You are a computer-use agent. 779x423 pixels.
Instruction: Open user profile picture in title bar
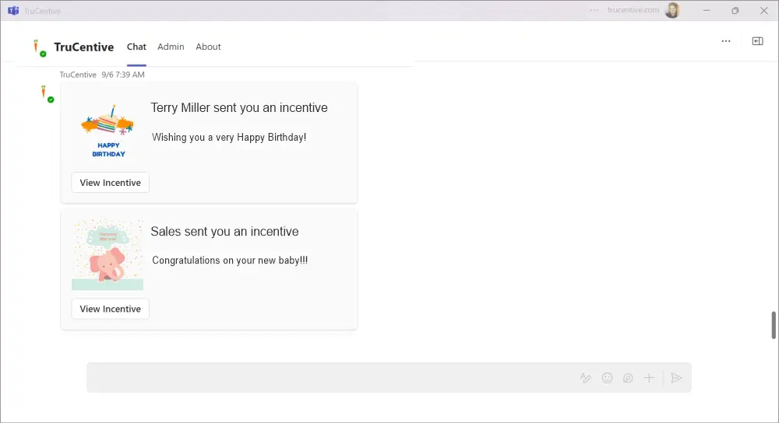click(672, 11)
